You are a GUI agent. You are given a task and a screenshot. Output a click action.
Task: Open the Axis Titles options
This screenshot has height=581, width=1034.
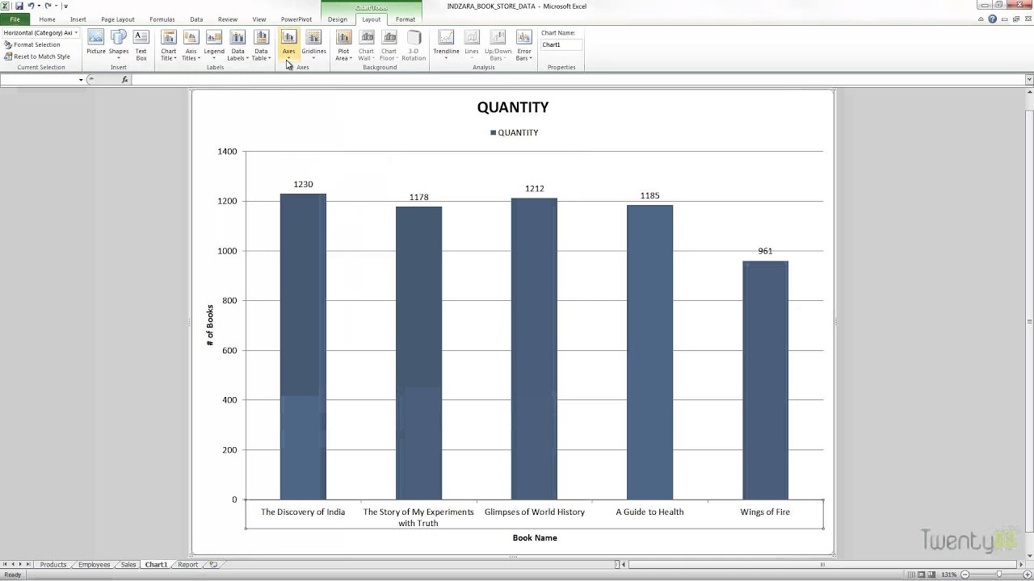(x=191, y=45)
